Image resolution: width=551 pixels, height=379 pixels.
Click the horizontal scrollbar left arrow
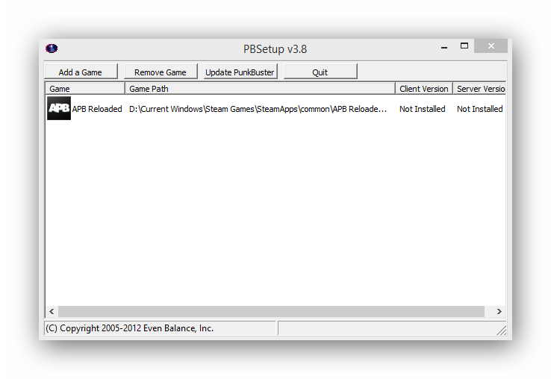[x=52, y=311]
